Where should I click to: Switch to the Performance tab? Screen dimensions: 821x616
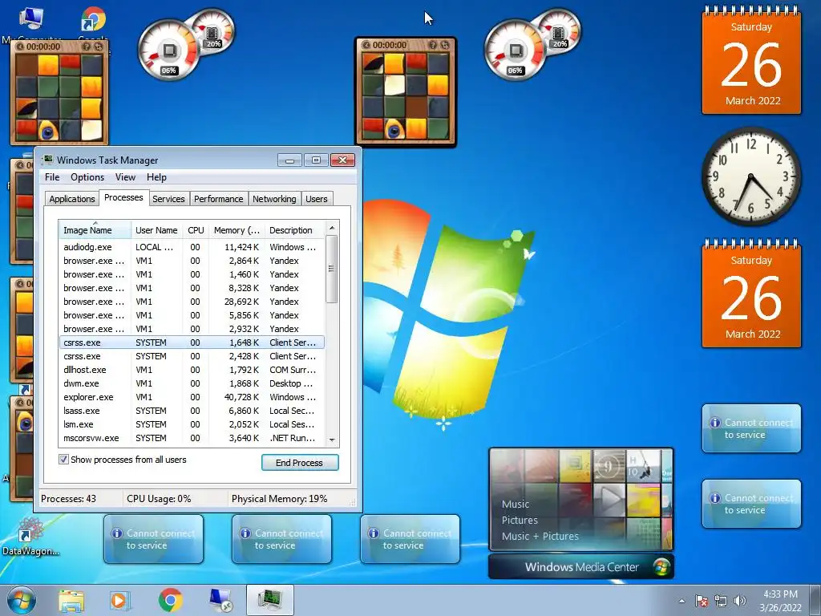218,199
